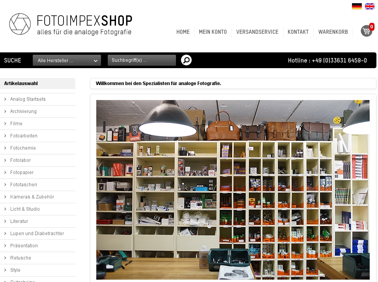Expand the Fotochemie category

click(23, 148)
